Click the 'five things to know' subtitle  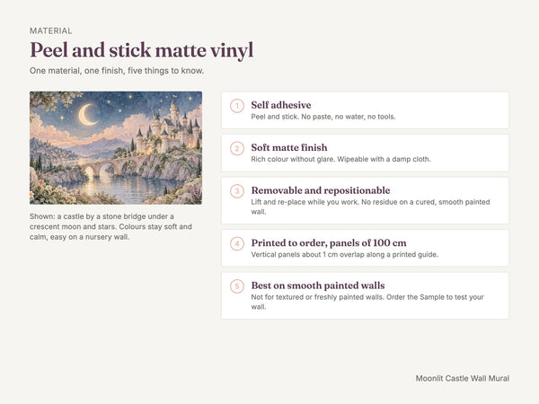coord(117,71)
